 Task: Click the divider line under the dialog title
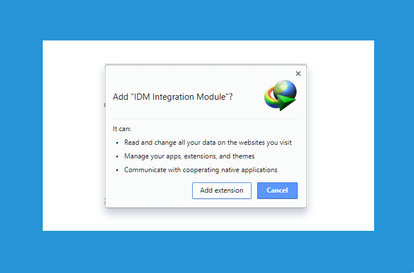[206, 119]
